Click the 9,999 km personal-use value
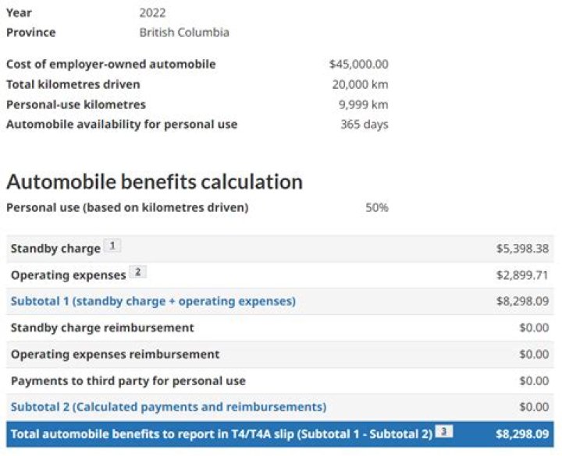 pyautogui.click(x=363, y=104)
